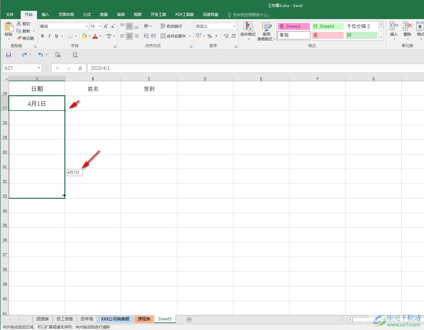
Task: Click the Redo arrow
Action: pyautogui.click(x=25, y=55)
